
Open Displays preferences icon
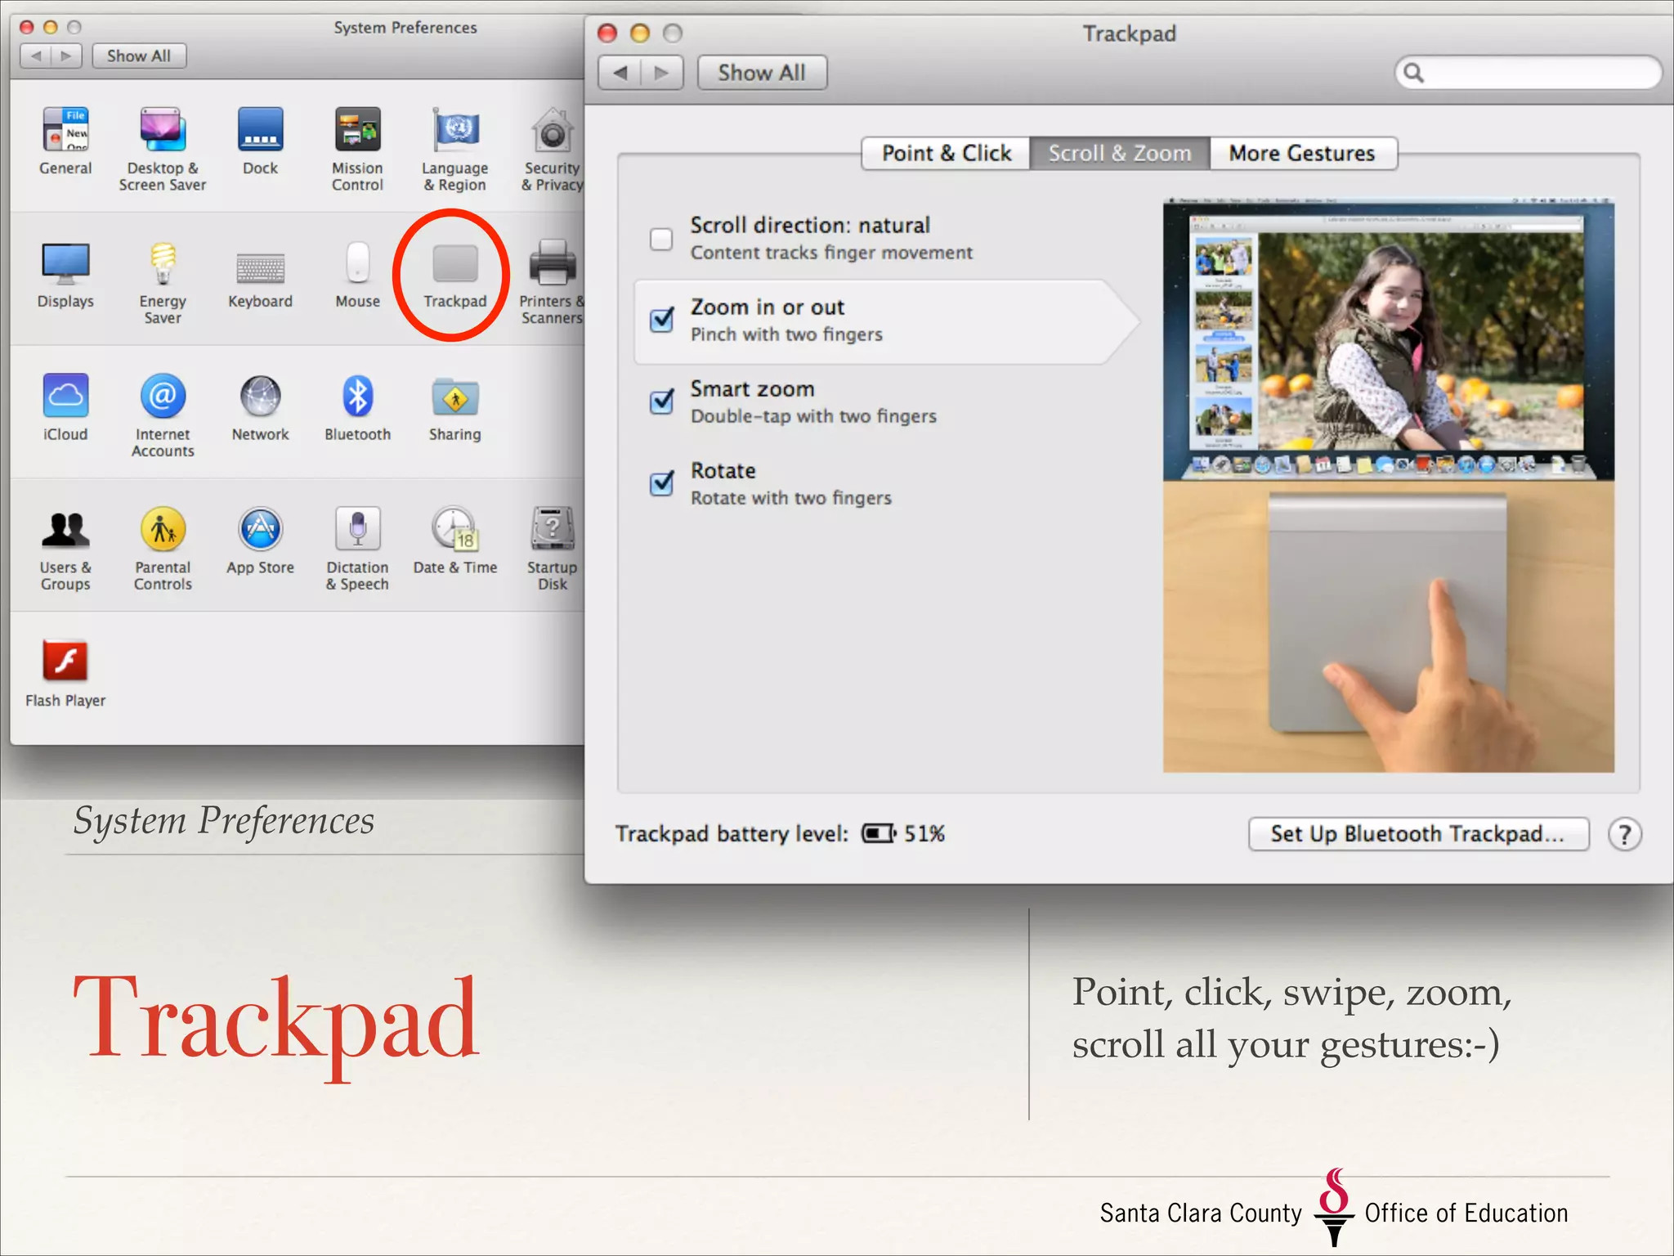[65, 263]
